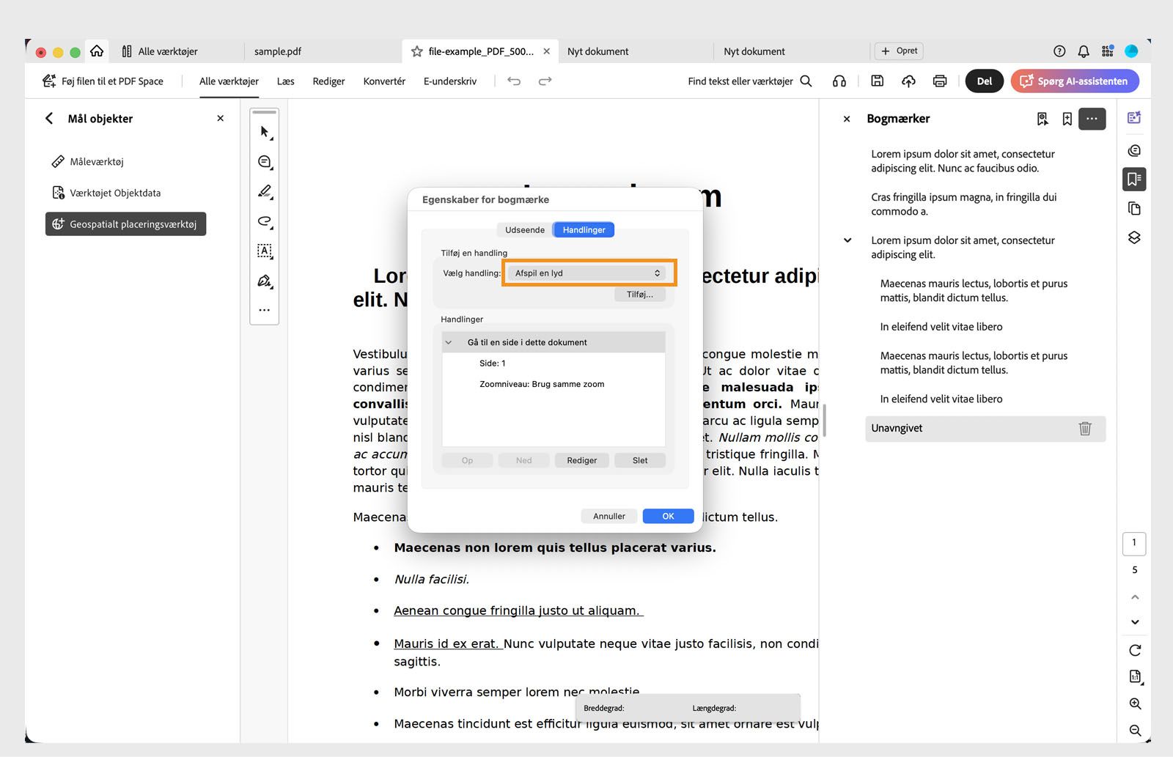Collapse the third Lorem ipsum bookmark
The height and width of the screenshot is (757, 1173).
pos(847,240)
